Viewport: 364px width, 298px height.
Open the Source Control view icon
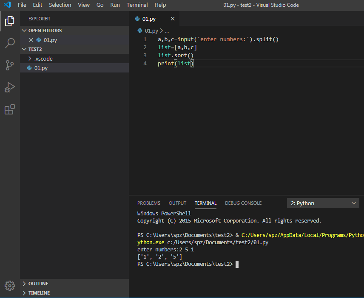click(10, 65)
